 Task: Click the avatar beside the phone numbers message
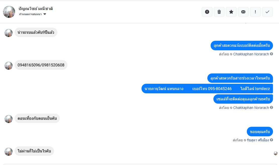coord(9,66)
